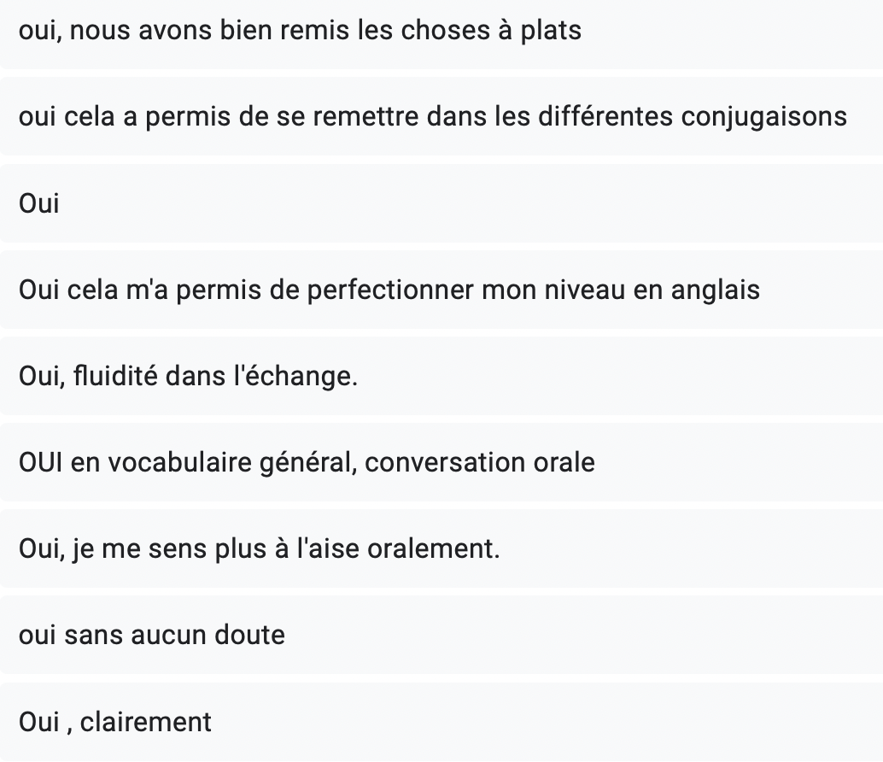Click the response 'oui sans aucun doute'
Screen dimensions: 883x762
[441, 636]
